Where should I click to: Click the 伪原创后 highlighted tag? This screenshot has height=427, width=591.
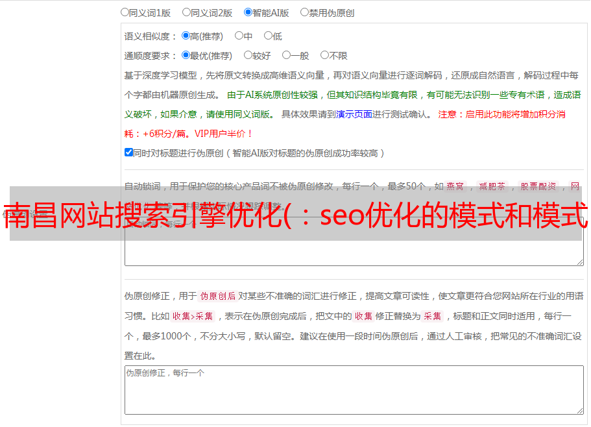coord(217,296)
